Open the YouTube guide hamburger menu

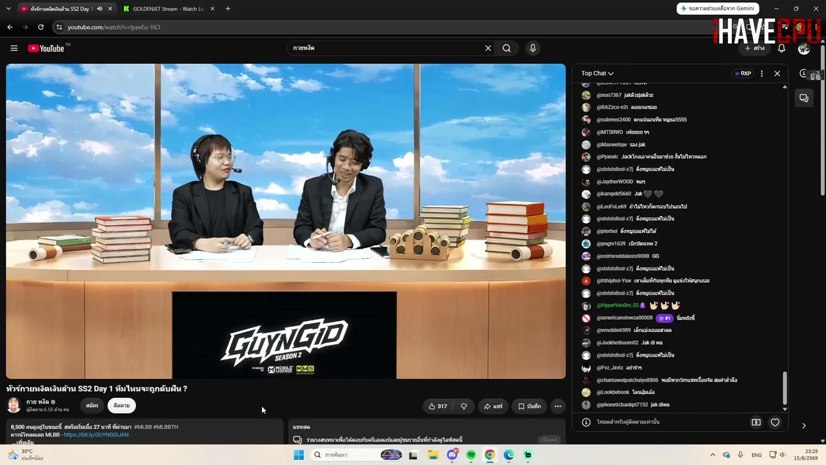tap(14, 48)
